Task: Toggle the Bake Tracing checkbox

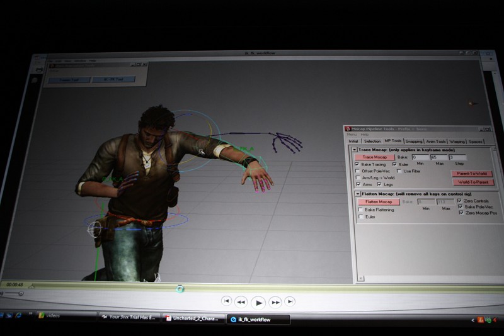Action: coord(357,164)
